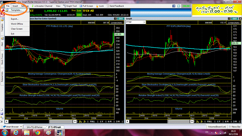Open Google Chrome from the taskbar

click(x=38, y=133)
